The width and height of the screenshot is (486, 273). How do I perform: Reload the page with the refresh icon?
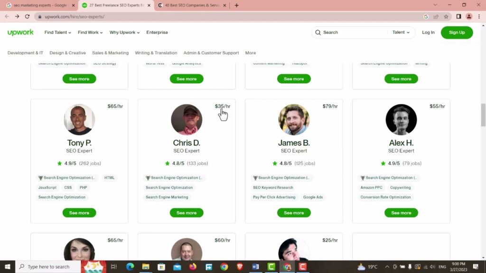27,17
